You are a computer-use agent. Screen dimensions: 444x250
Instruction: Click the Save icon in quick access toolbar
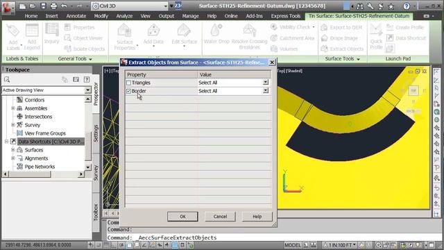click(43, 6)
